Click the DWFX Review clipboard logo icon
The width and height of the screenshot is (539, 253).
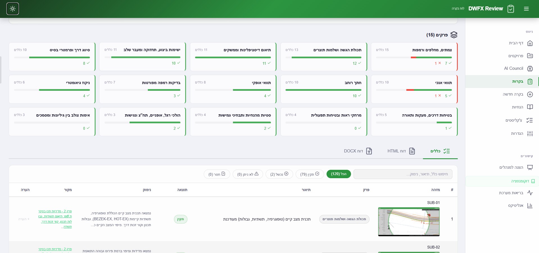pos(511,9)
